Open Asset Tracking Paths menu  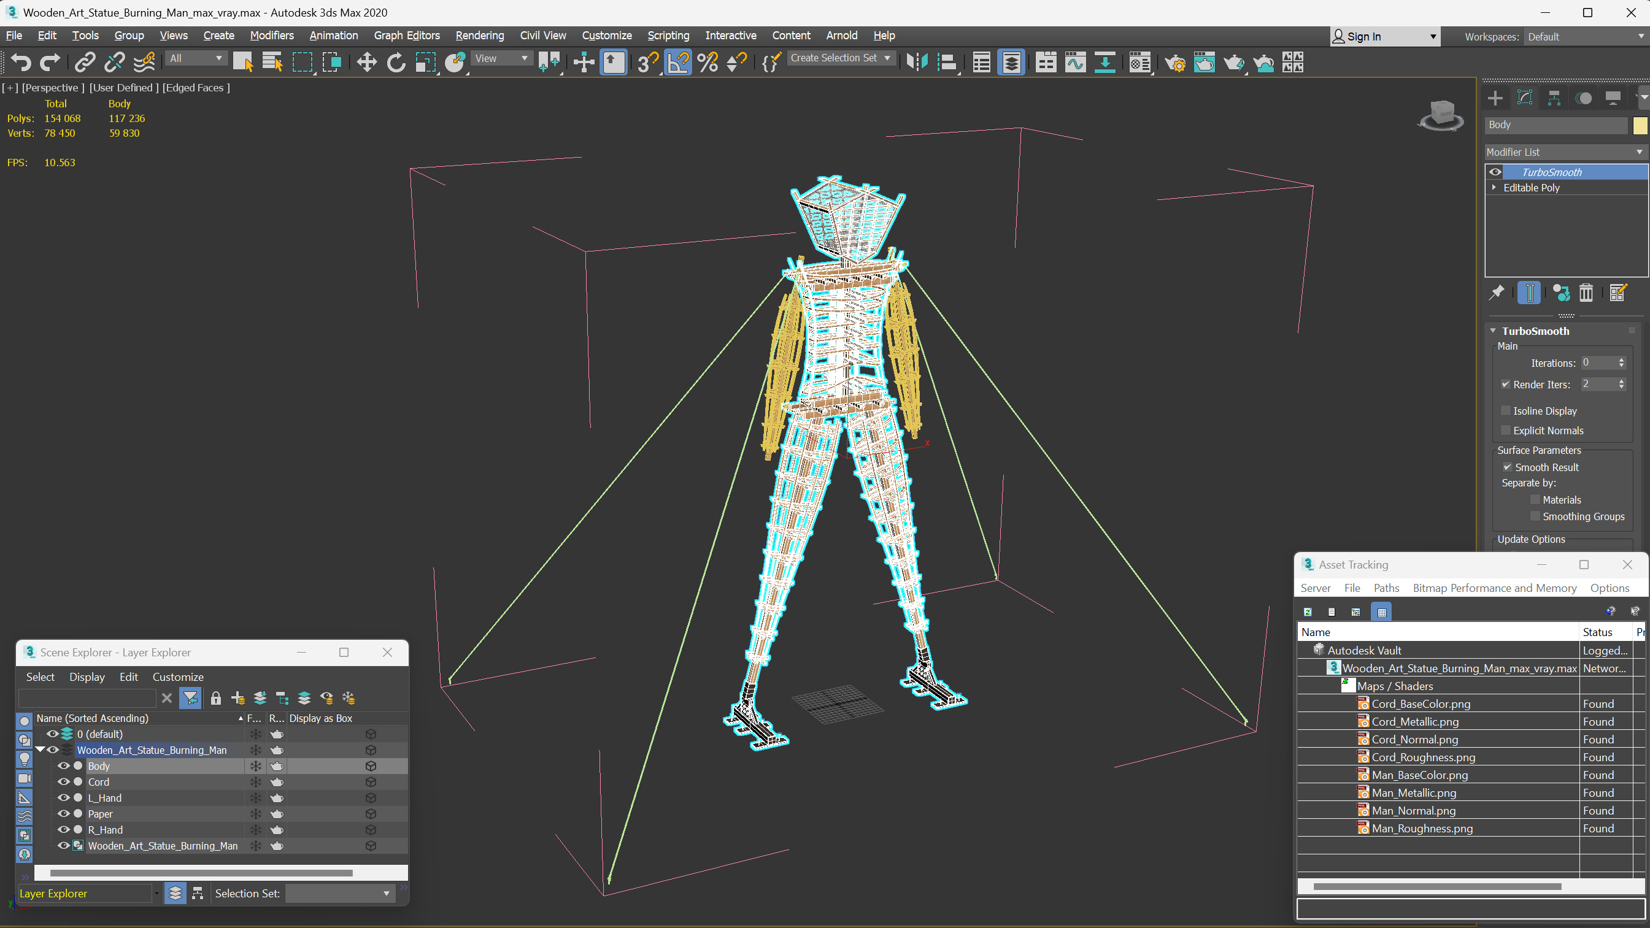point(1386,588)
